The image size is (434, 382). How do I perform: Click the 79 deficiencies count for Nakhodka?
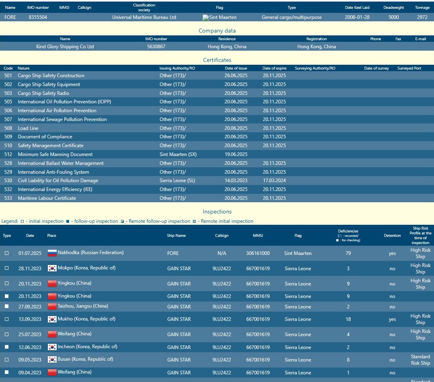coord(348,253)
